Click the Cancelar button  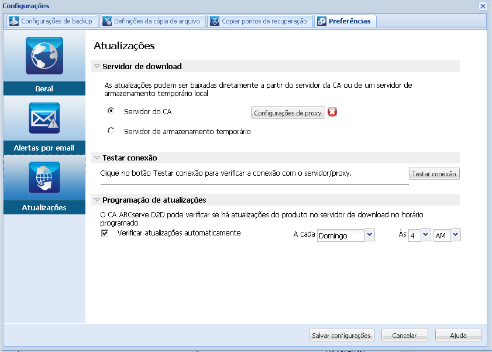(x=404, y=335)
